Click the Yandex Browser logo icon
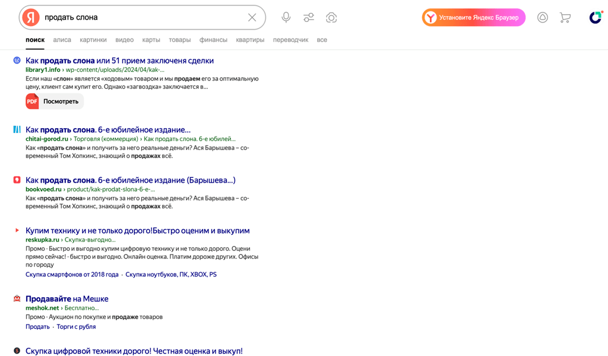Viewport: 608px width, 356px height. click(430, 17)
